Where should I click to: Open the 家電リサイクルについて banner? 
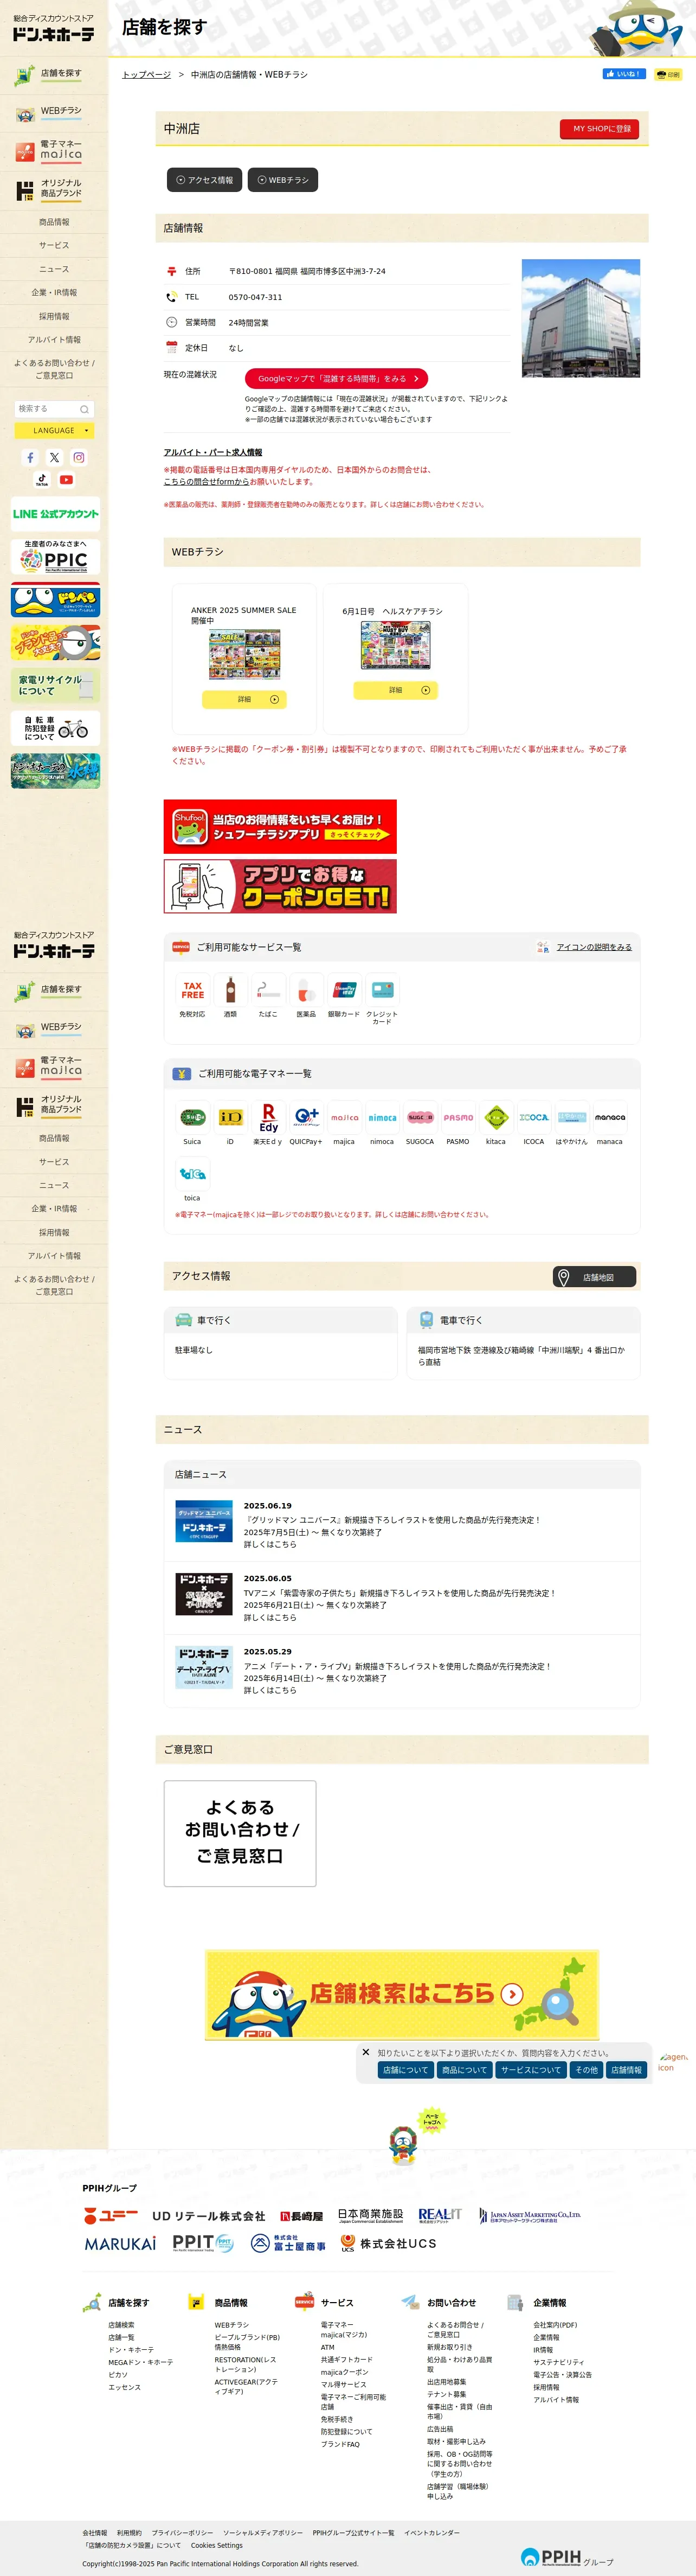coord(56,685)
